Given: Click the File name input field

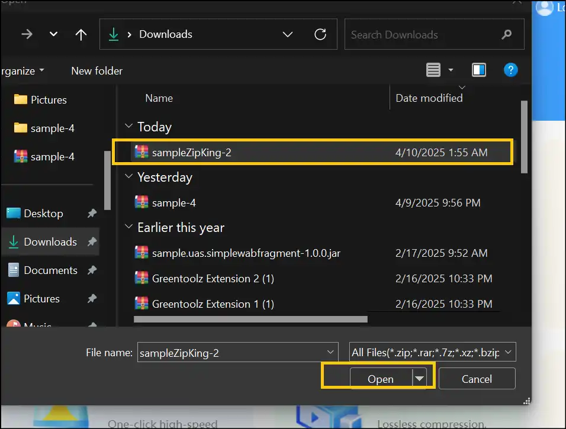Looking at the screenshot, I should (237, 353).
